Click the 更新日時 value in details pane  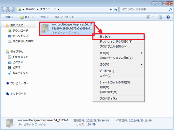click(97, 121)
